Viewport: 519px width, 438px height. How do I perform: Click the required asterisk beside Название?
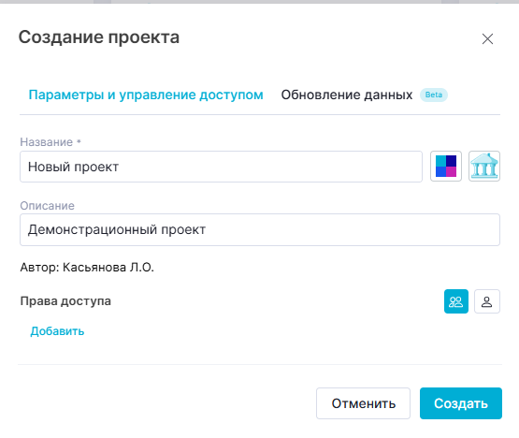point(79,141)
